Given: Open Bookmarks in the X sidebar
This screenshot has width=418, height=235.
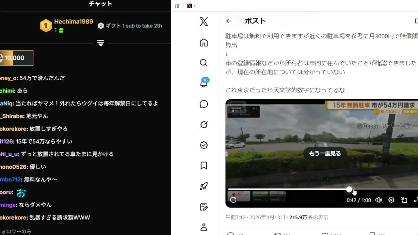Looking at the screenshot, I should [204, 166].
